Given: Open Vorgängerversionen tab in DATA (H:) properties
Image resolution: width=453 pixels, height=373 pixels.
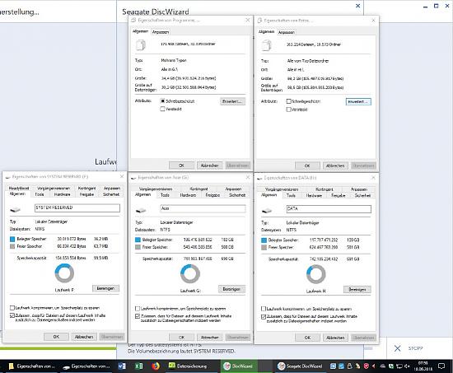Looking at the screenshot, I should pos(282,189).
